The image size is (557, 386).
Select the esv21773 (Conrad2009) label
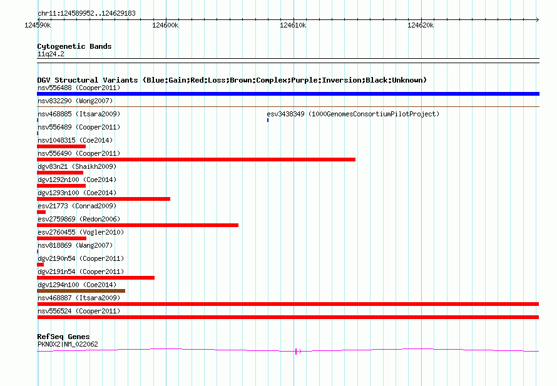77,206
